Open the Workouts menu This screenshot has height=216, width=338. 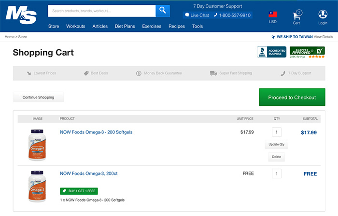point(76,26)
